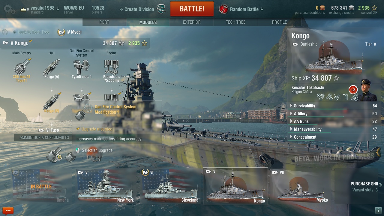Switch to the EXTERIOR tab

pos(192,22)
